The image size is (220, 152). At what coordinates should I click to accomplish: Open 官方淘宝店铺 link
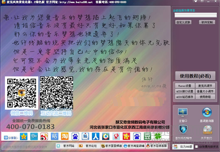(x=134, y=146)
